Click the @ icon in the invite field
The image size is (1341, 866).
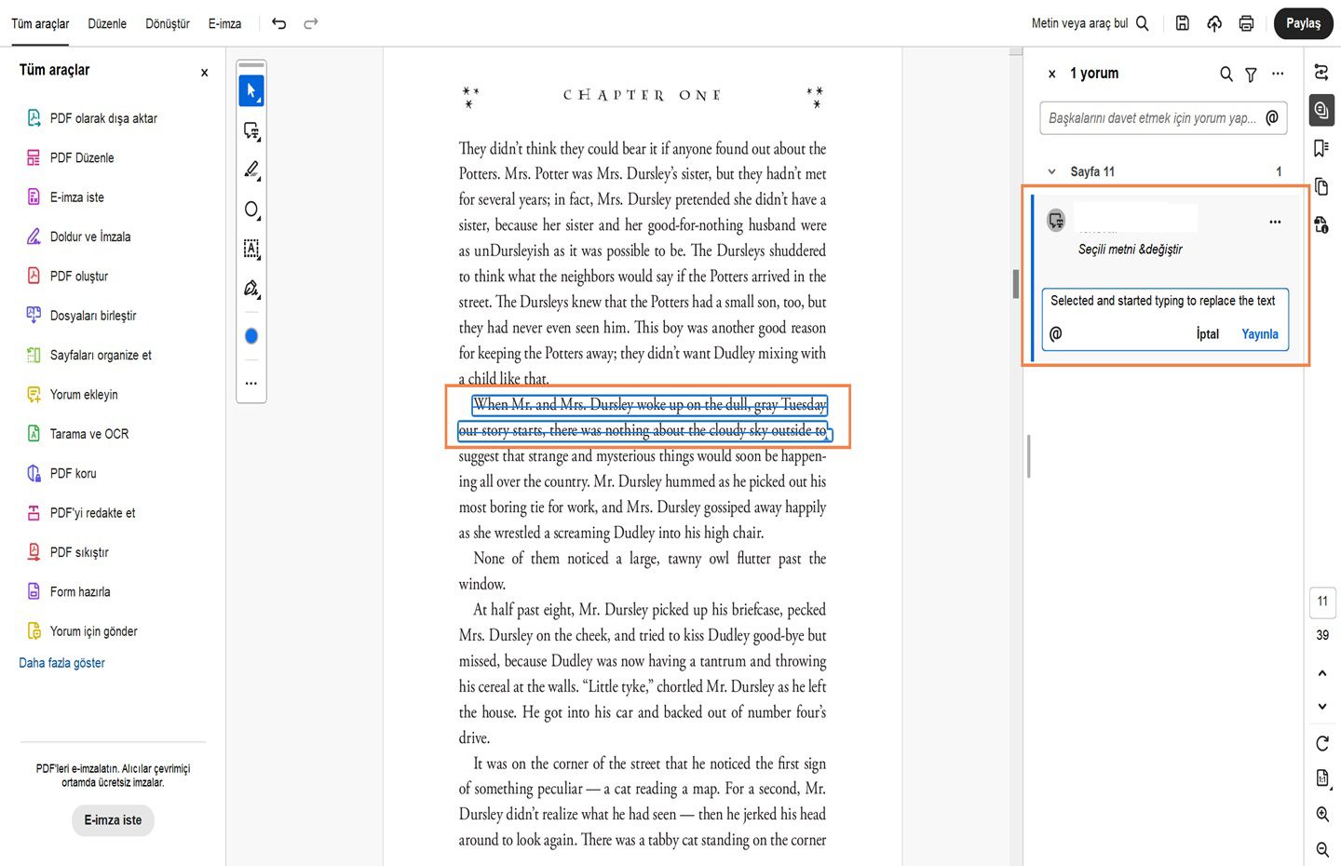(1272, 117)
